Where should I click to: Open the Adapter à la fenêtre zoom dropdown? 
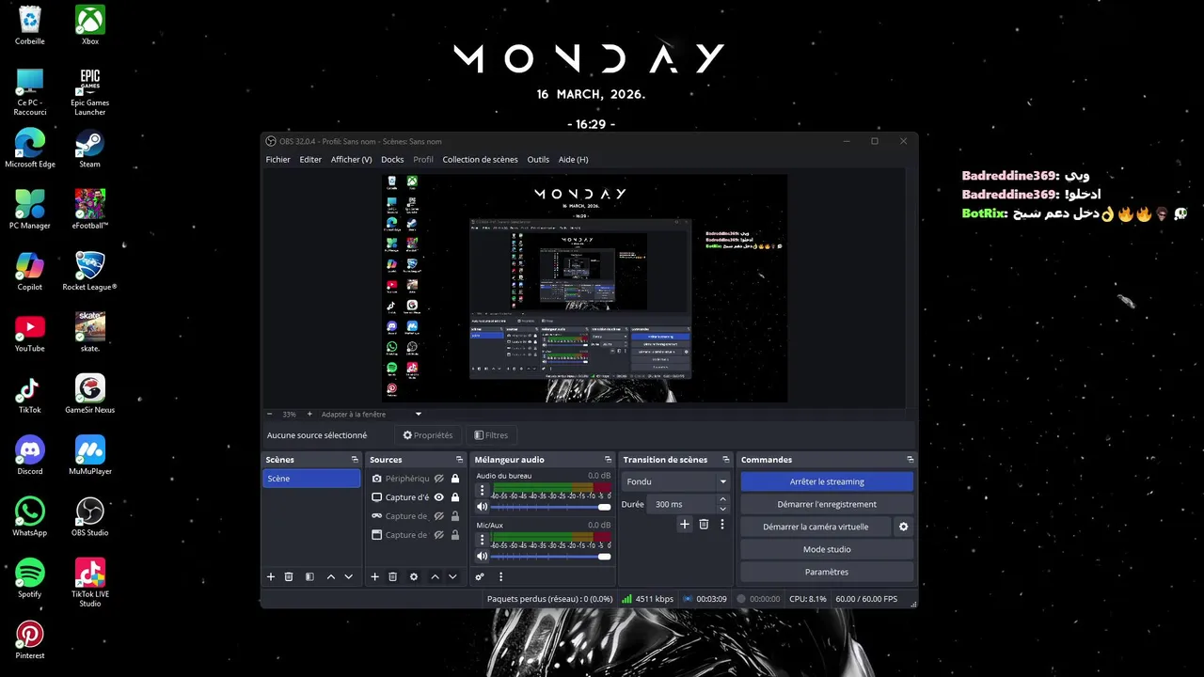click(x=372, y=414)
